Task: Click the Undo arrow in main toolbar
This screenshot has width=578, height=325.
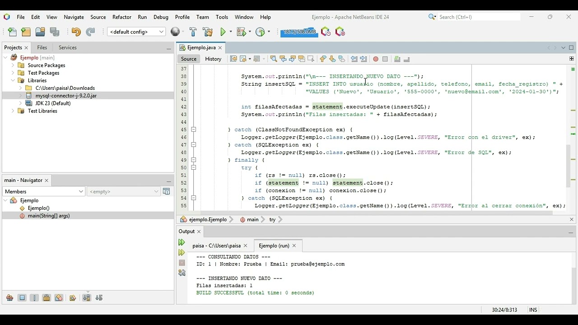Action: coord(76,32)
